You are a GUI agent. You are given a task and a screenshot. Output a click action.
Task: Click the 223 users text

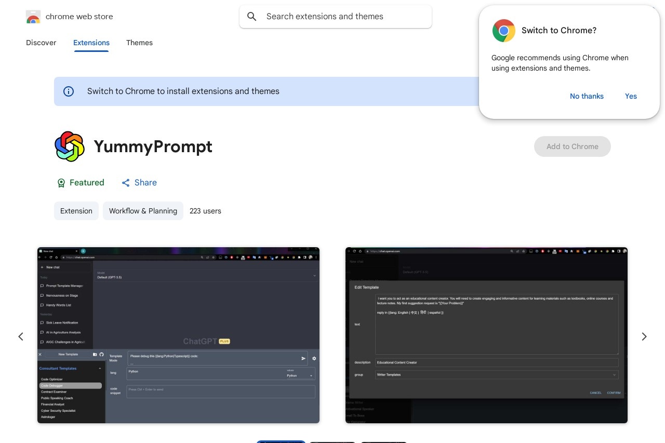coord(205,211)
